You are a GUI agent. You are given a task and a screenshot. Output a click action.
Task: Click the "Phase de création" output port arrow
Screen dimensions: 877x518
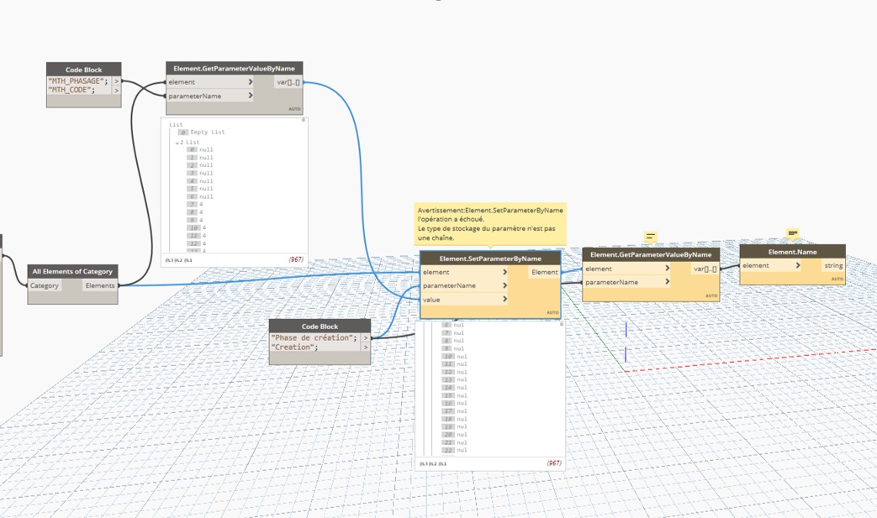click(366, 338)
